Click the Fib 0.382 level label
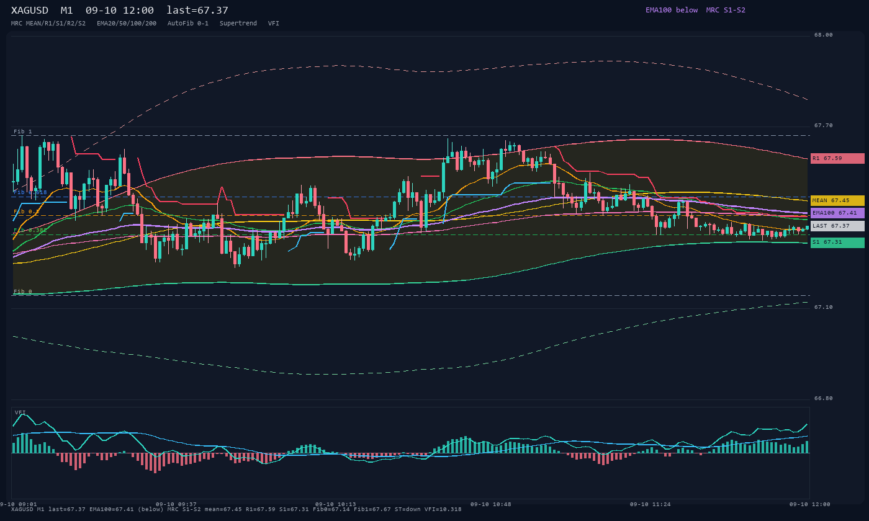Image resolution: width=869 pixels, height=521 pixels. pyautogui.click(x=30, y=230)
